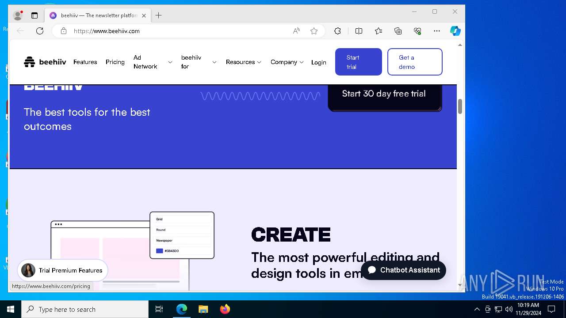Toggle the split screen icon

[359, 31]
